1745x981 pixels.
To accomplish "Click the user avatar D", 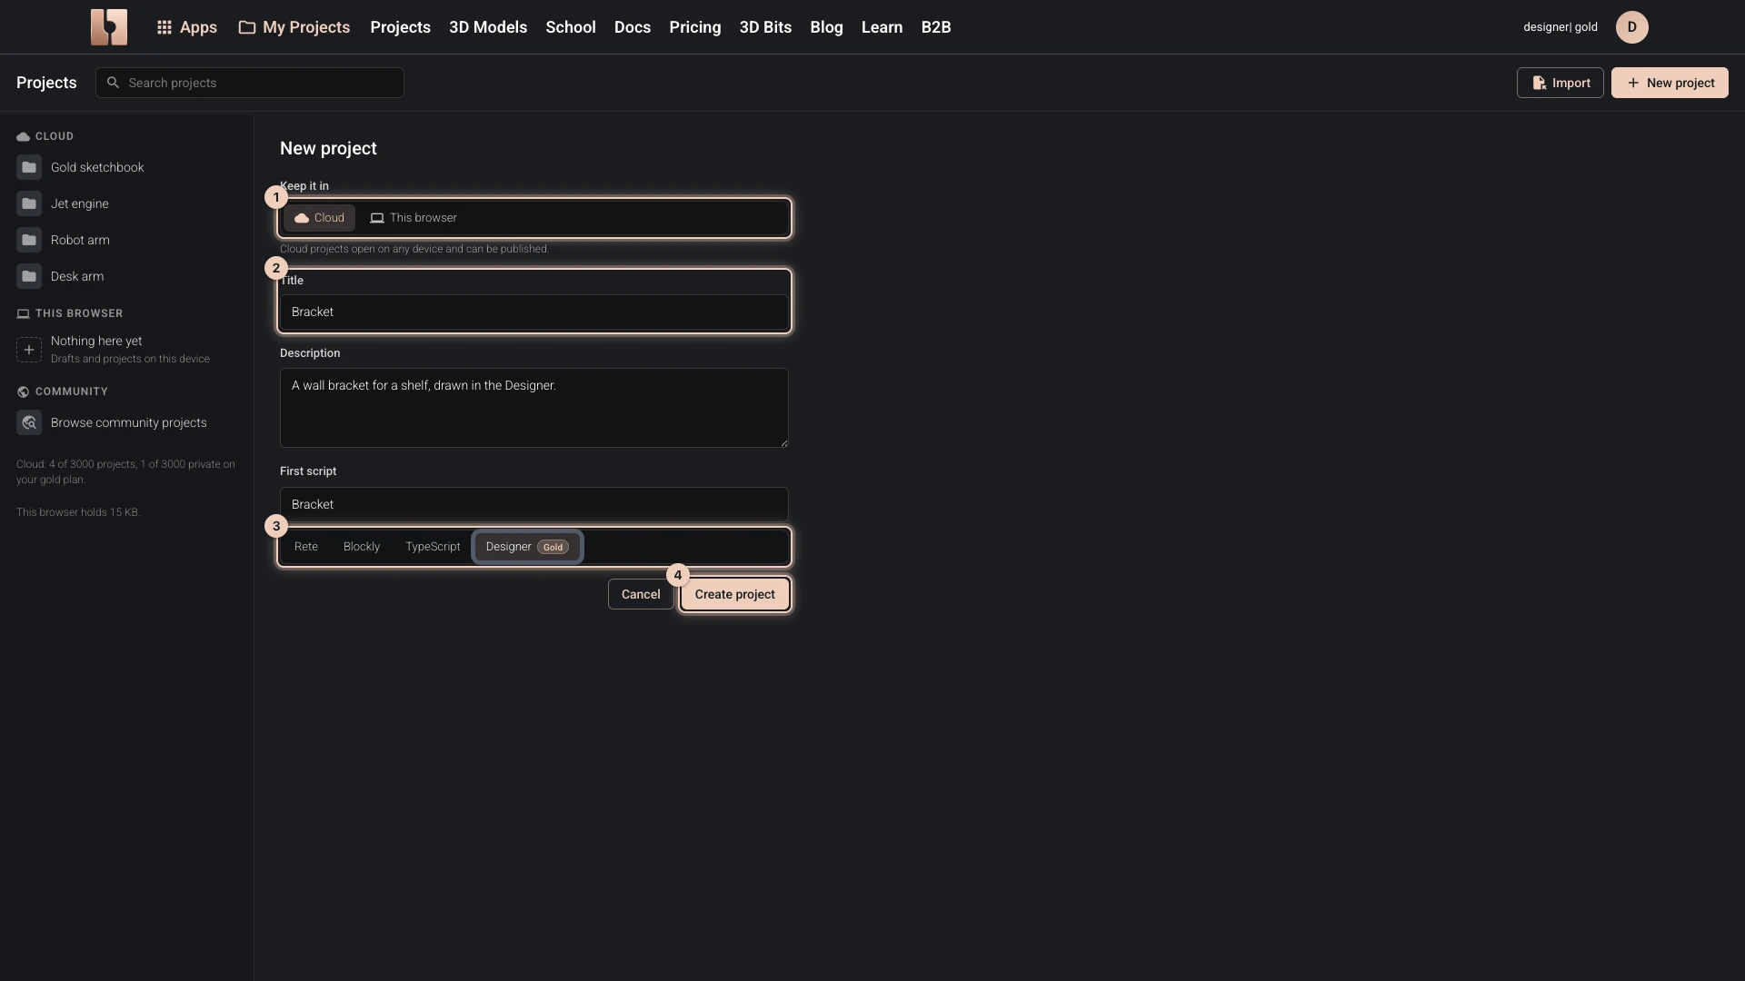I will (1631, 27).
